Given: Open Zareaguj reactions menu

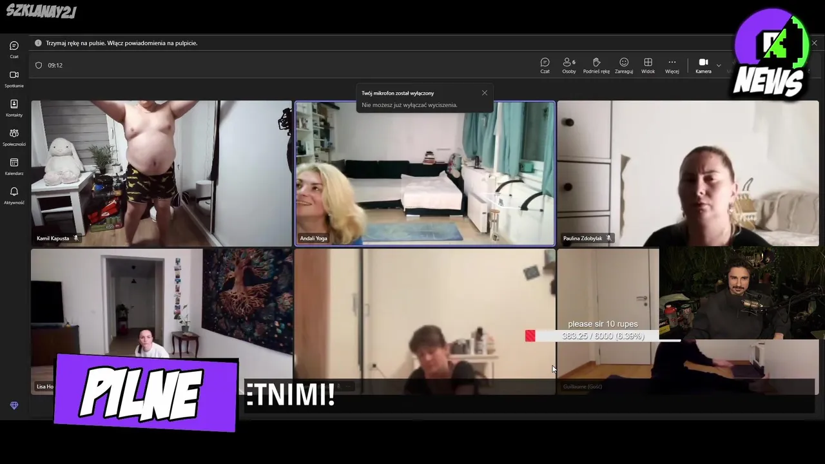Looking at the screenshot, I should 624,65.
